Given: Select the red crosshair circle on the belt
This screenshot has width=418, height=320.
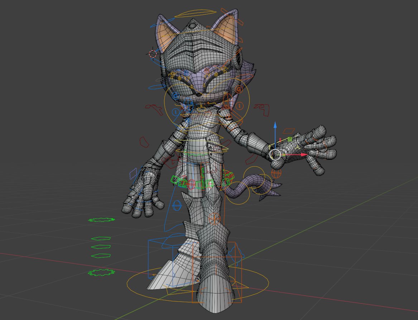Looking at the screenshot, I should (x=191, y=184).
